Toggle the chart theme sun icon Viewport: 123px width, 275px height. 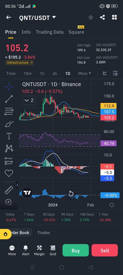coord(112,205)
